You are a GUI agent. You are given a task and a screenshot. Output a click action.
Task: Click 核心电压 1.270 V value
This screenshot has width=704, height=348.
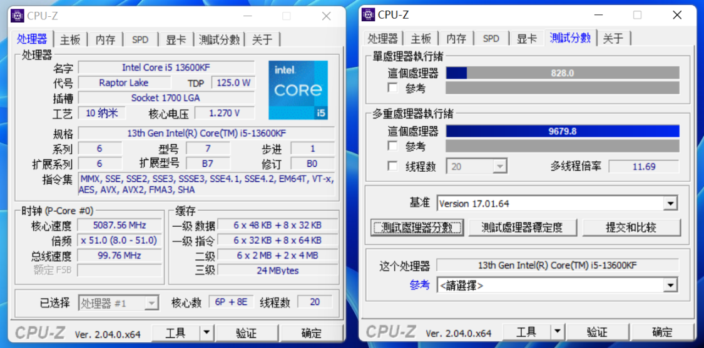coord(225,113)
